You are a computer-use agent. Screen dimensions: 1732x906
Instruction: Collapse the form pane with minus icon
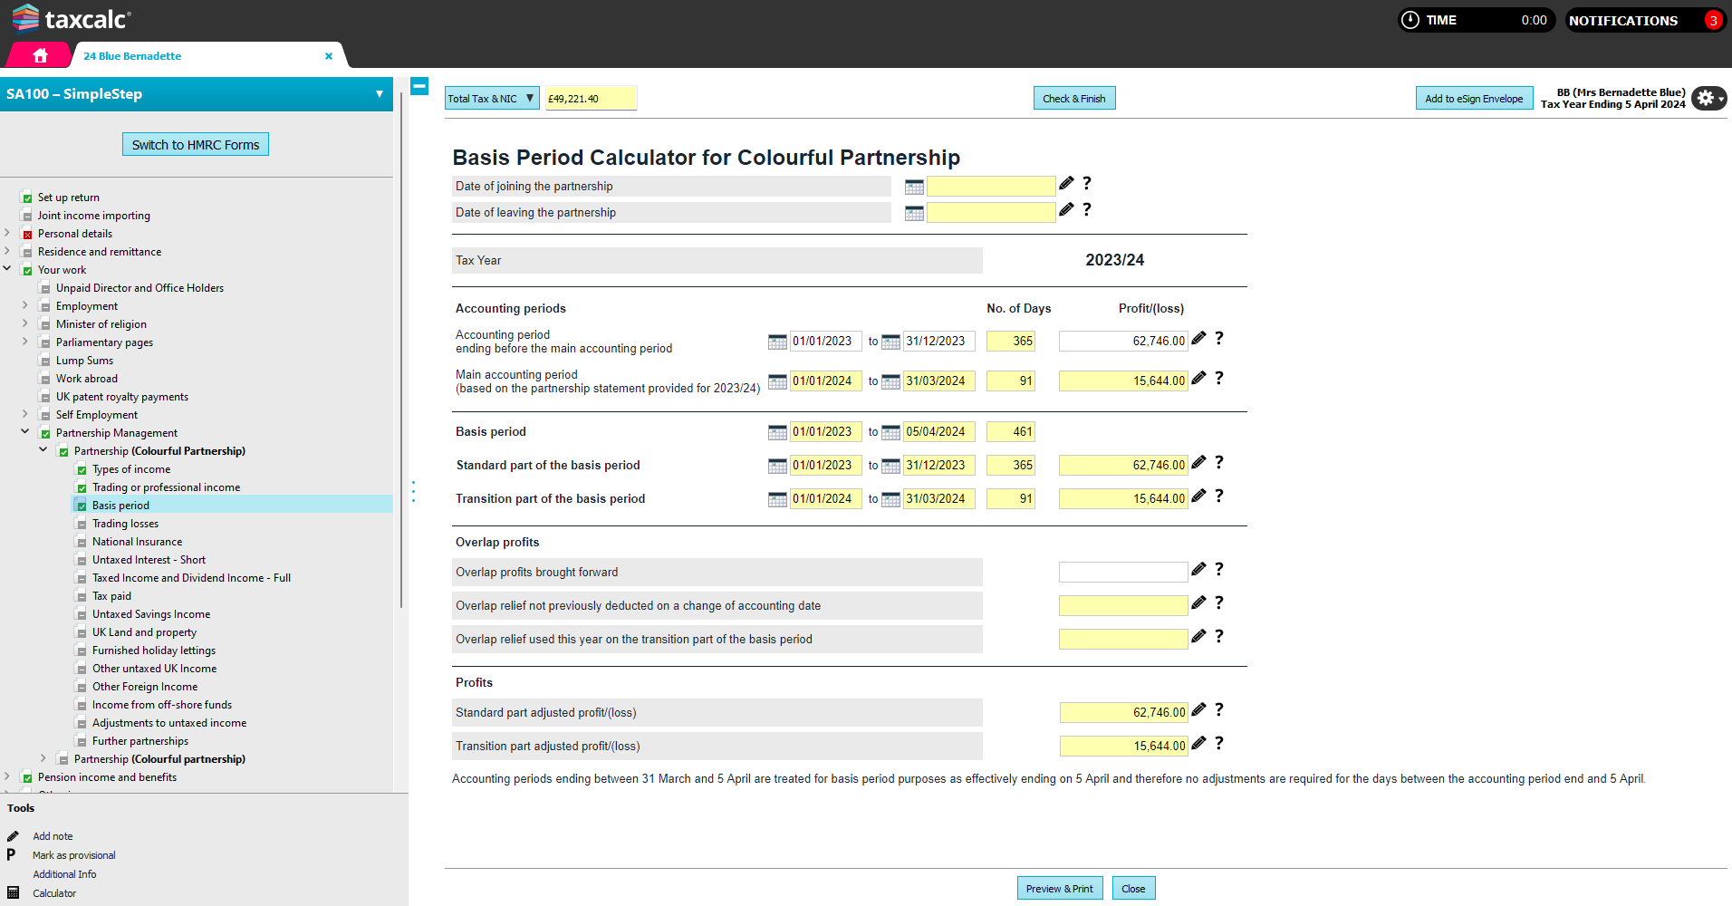click(419, 86)
